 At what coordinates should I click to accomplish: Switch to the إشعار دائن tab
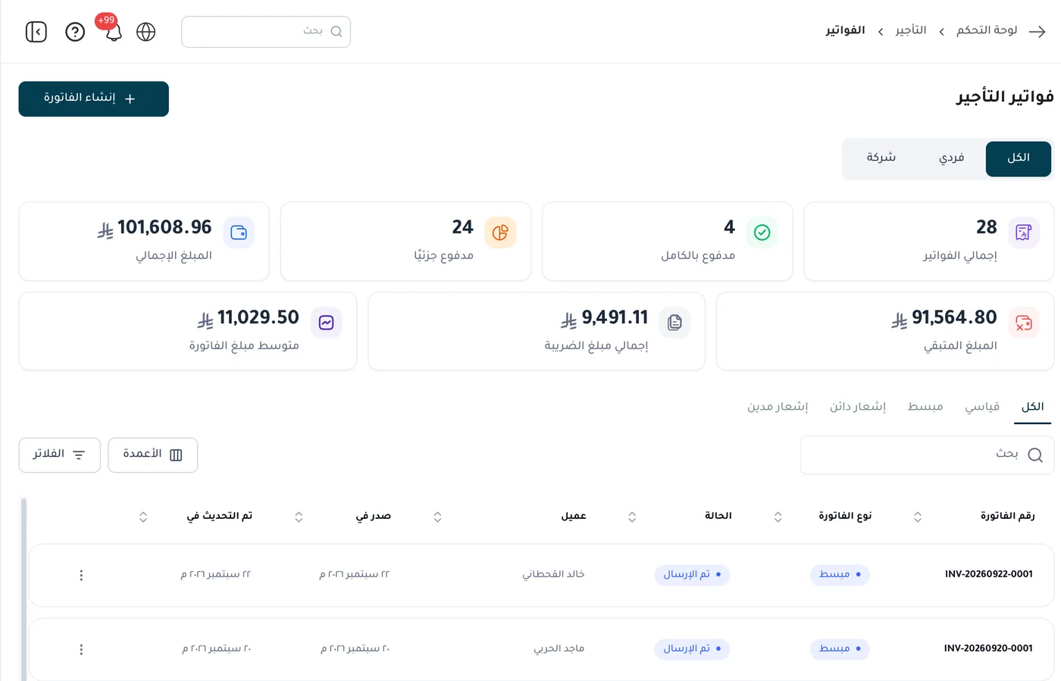pos(858,407)
